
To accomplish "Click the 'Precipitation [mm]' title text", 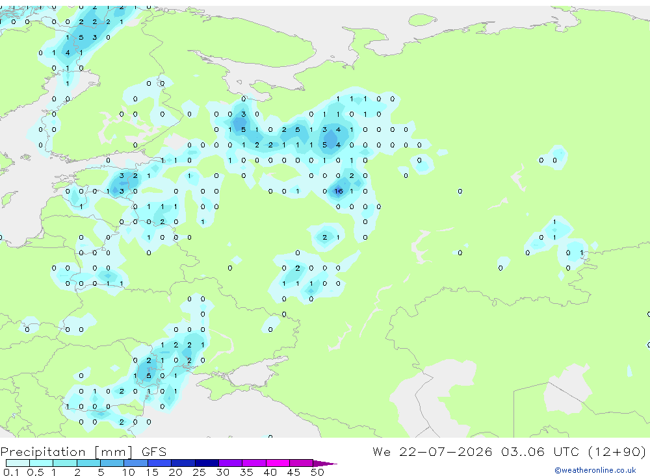I will [x=66, y=452].
